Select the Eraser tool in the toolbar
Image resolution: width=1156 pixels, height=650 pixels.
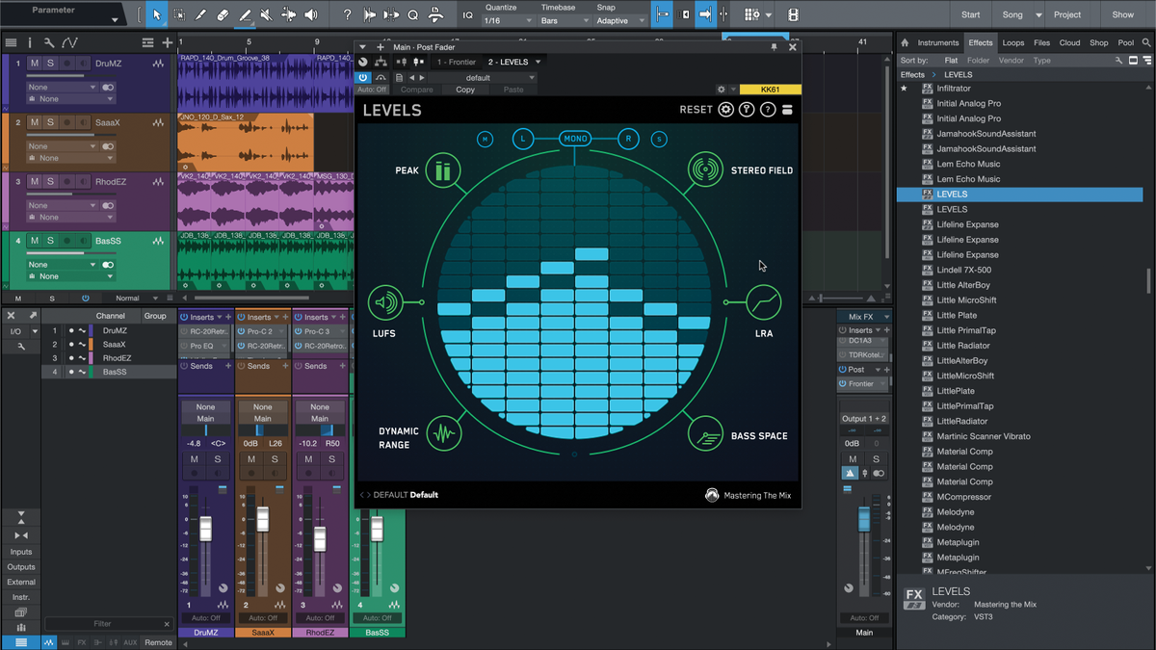223,14
